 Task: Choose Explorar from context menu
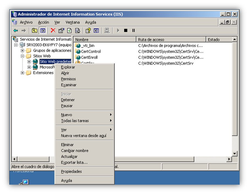tap(84, 67)
